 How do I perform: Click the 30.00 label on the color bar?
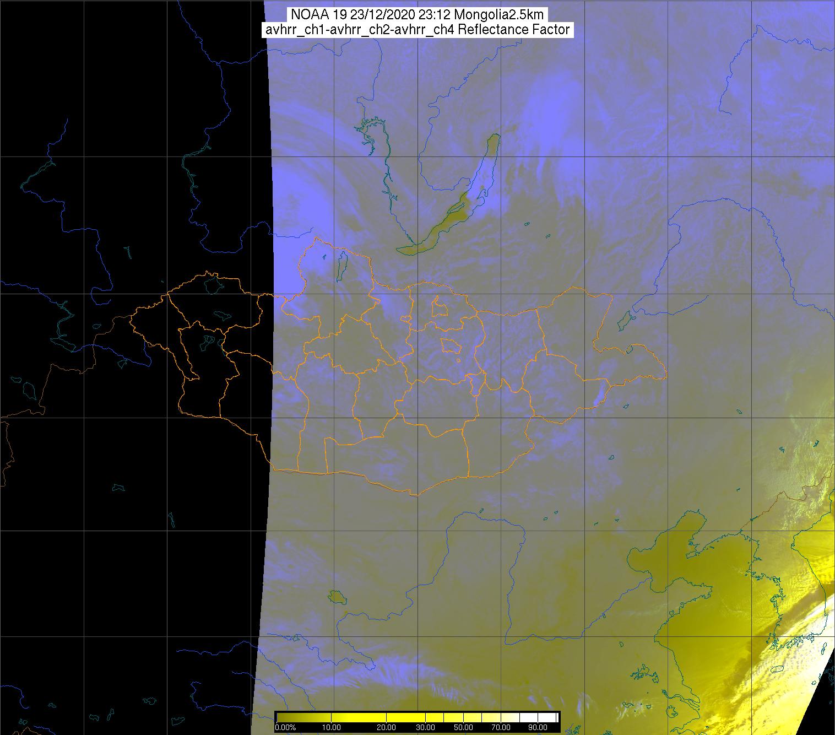[425, 727]
